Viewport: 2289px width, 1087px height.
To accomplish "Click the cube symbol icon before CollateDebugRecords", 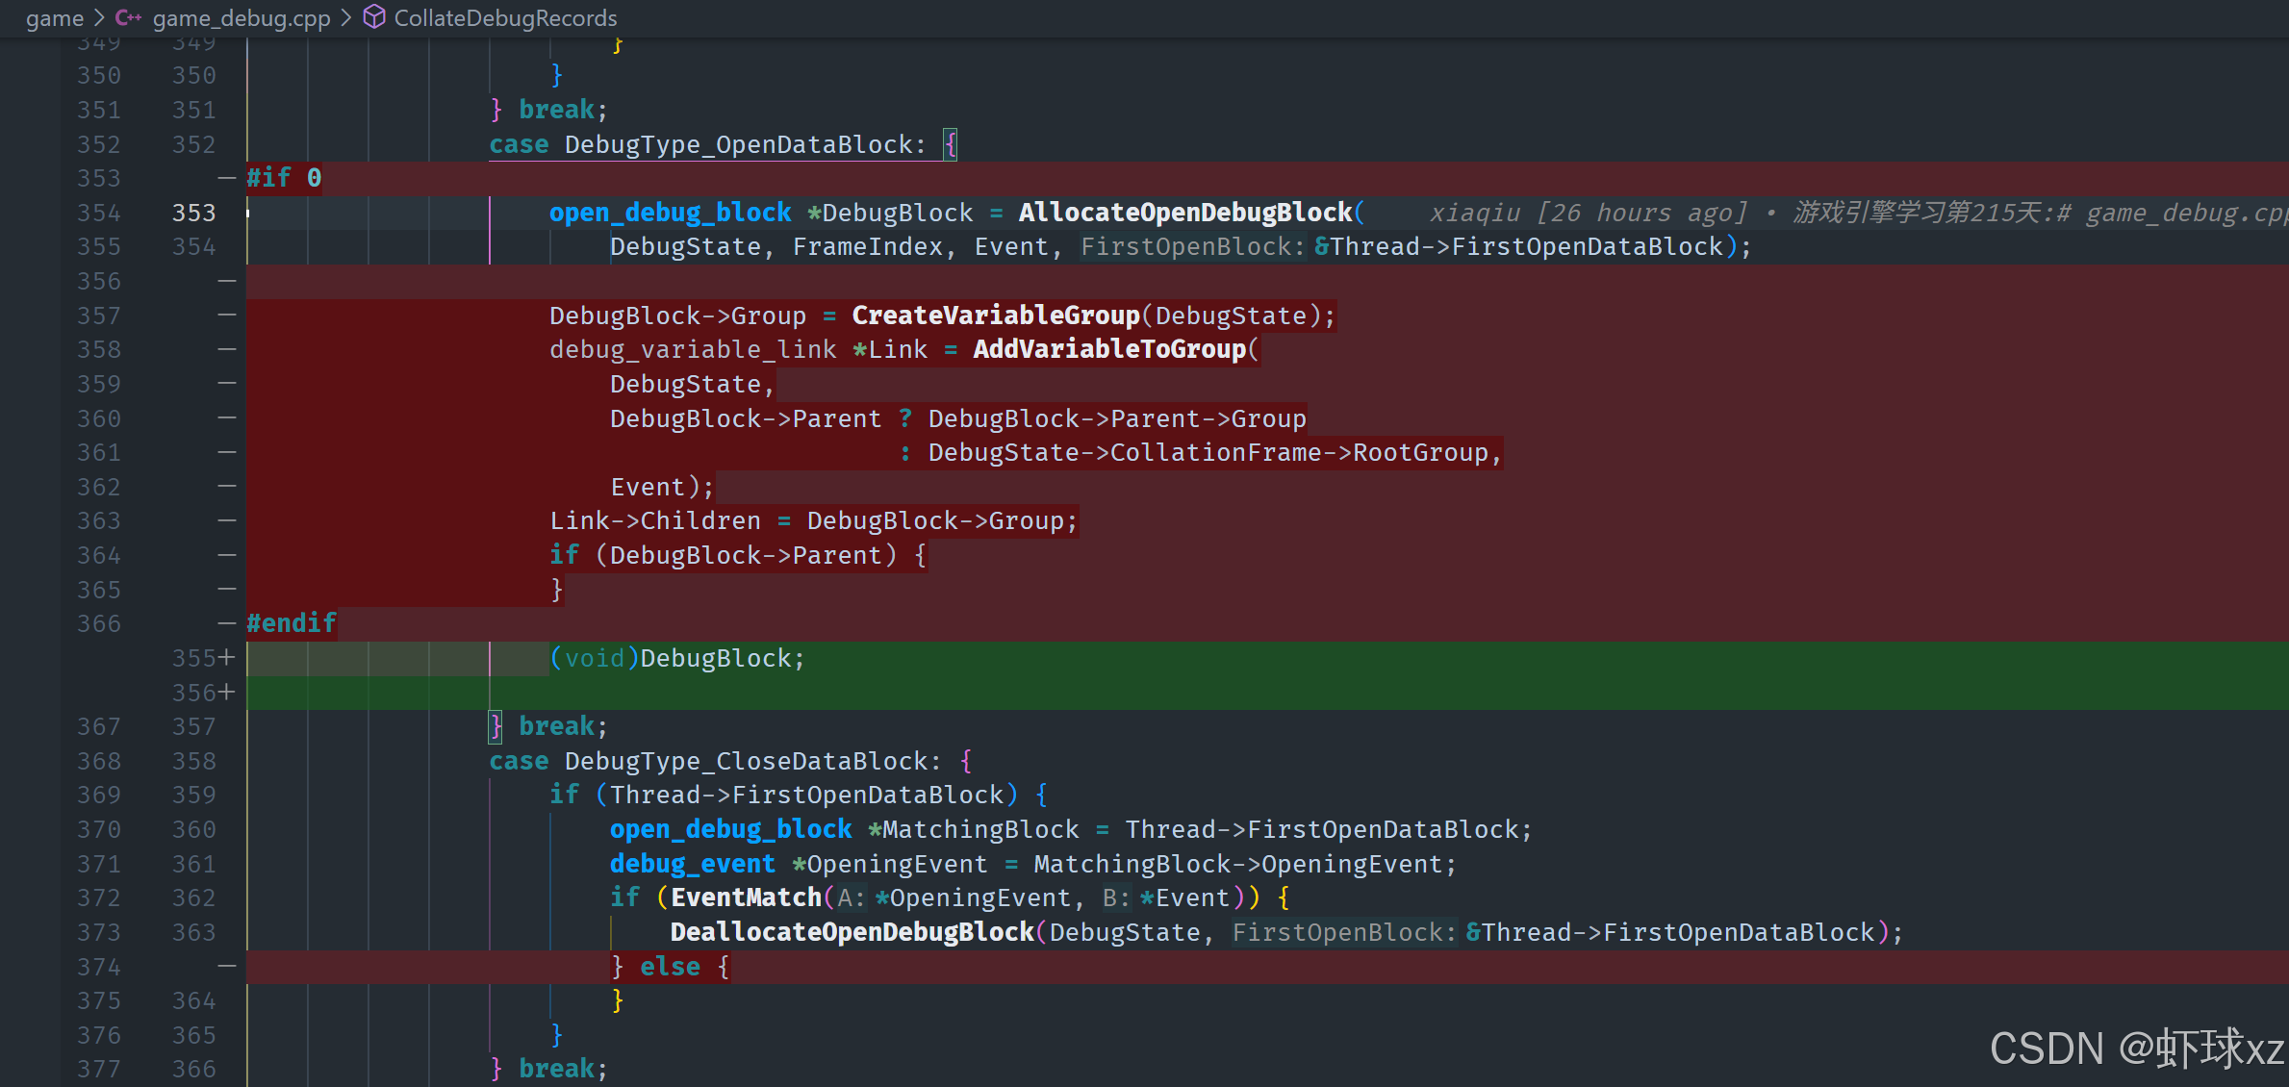I will [x=374, y=17].
